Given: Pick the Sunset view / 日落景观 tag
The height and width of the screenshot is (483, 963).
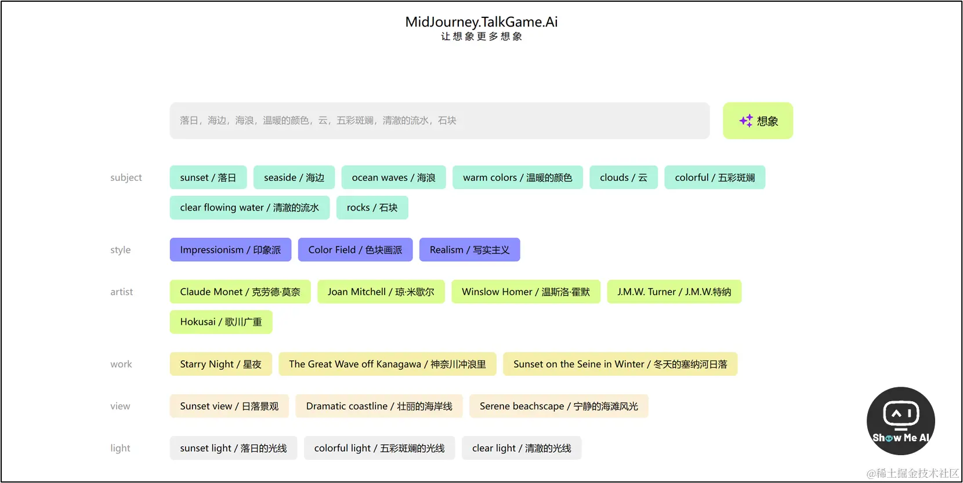Looking at the screenshot, I should click(x=229, y=406).
